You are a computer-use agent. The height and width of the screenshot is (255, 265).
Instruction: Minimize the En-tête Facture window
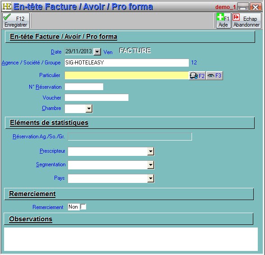[x=243, y=7]
